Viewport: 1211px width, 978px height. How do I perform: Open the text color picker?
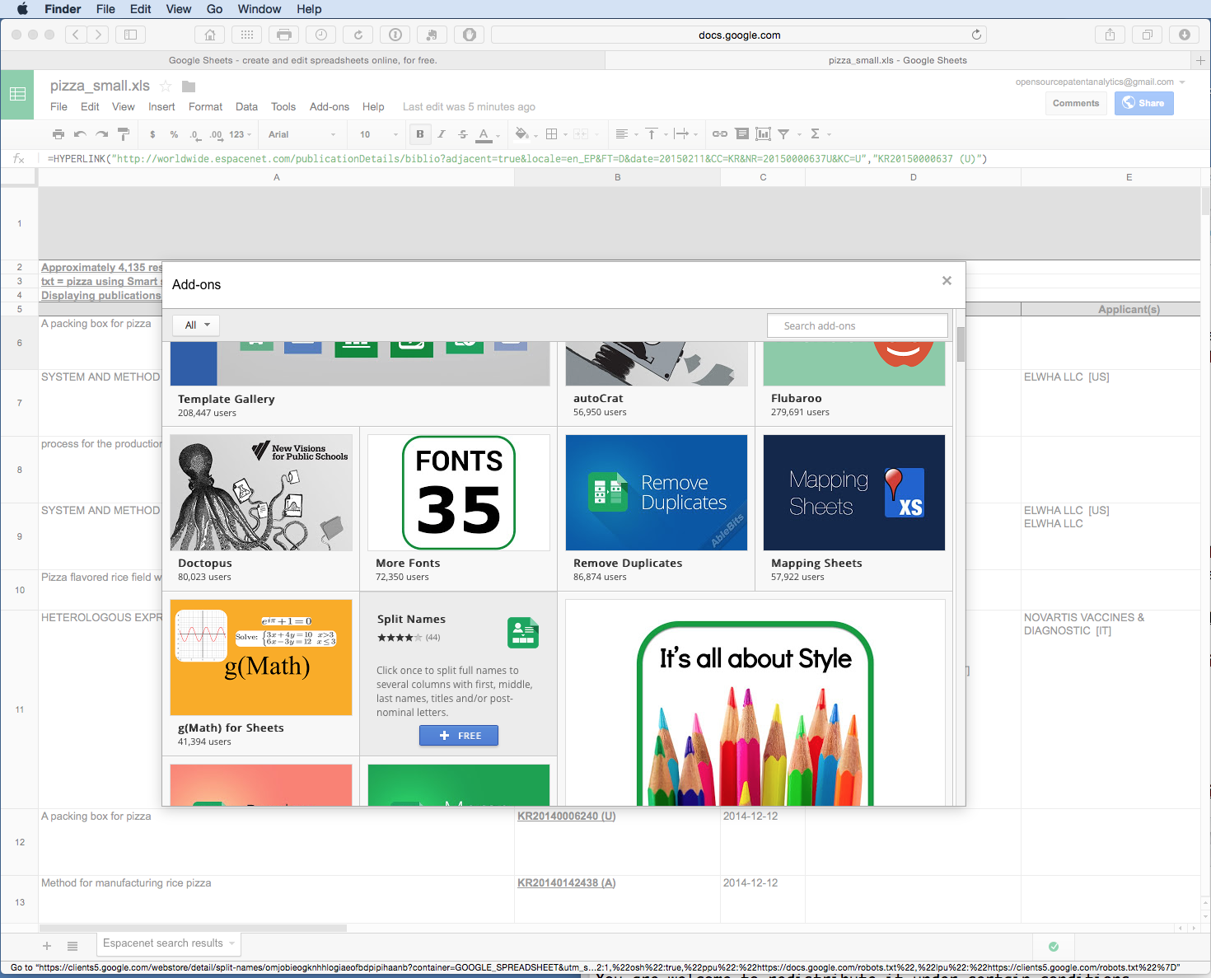pos(486,134)
